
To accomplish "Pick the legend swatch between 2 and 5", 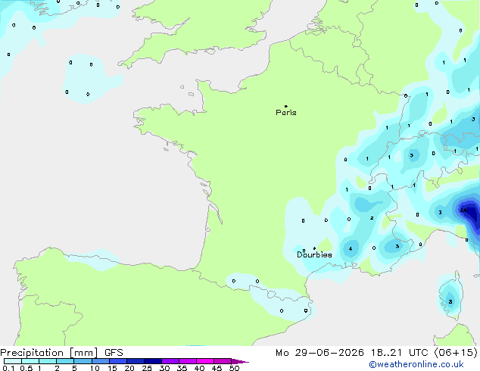I will pyautogui.click(x=65, y=361).
